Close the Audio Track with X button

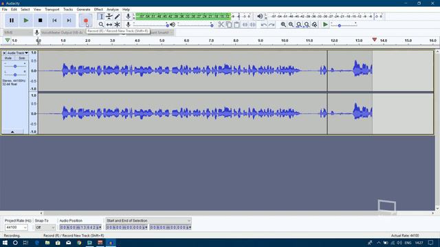pos(4,53)
